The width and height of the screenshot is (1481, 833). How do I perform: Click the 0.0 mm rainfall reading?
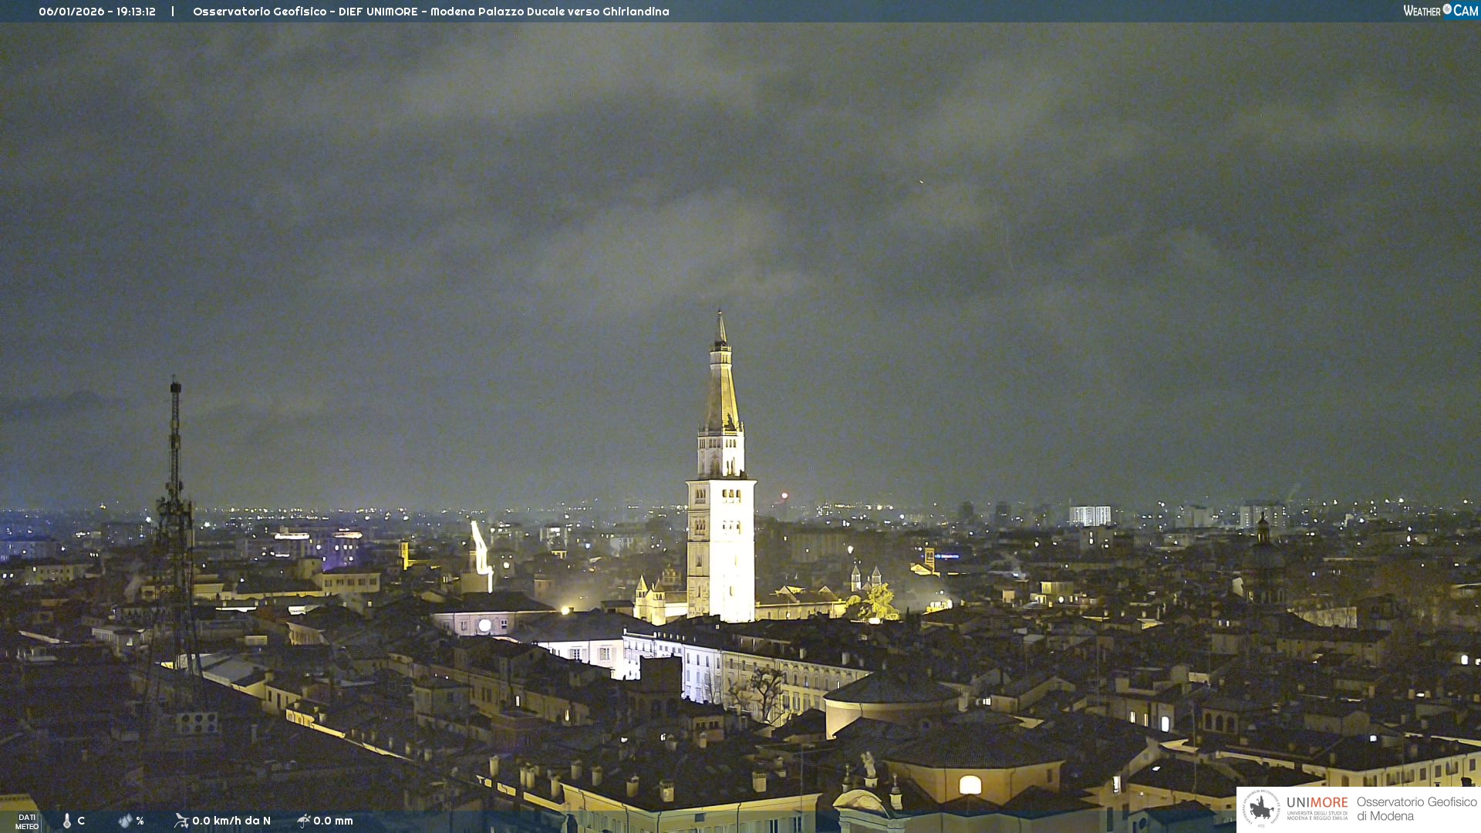pos(333,821)
